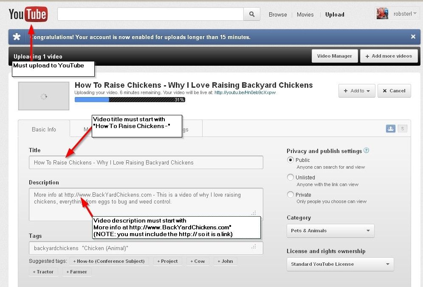The height and width of the screenshot is (287, 423).
Task: Add the suggested Tractor tag
Action: (44, 272)
